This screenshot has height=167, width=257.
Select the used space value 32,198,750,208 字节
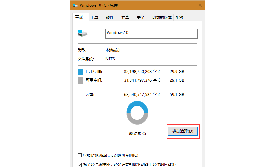[142, 72]
